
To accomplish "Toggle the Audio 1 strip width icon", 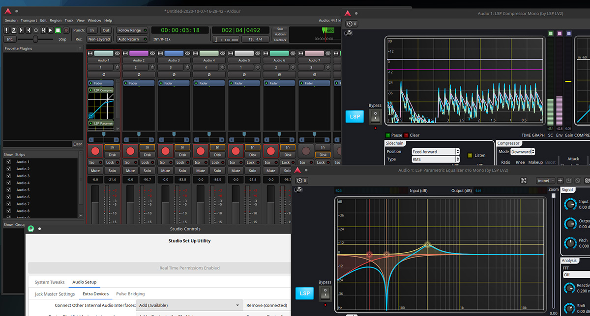I will tap(90, 53).
